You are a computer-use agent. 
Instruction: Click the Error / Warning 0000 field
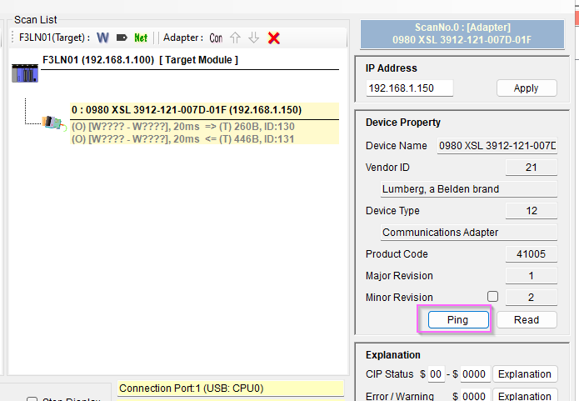(475, 395)
